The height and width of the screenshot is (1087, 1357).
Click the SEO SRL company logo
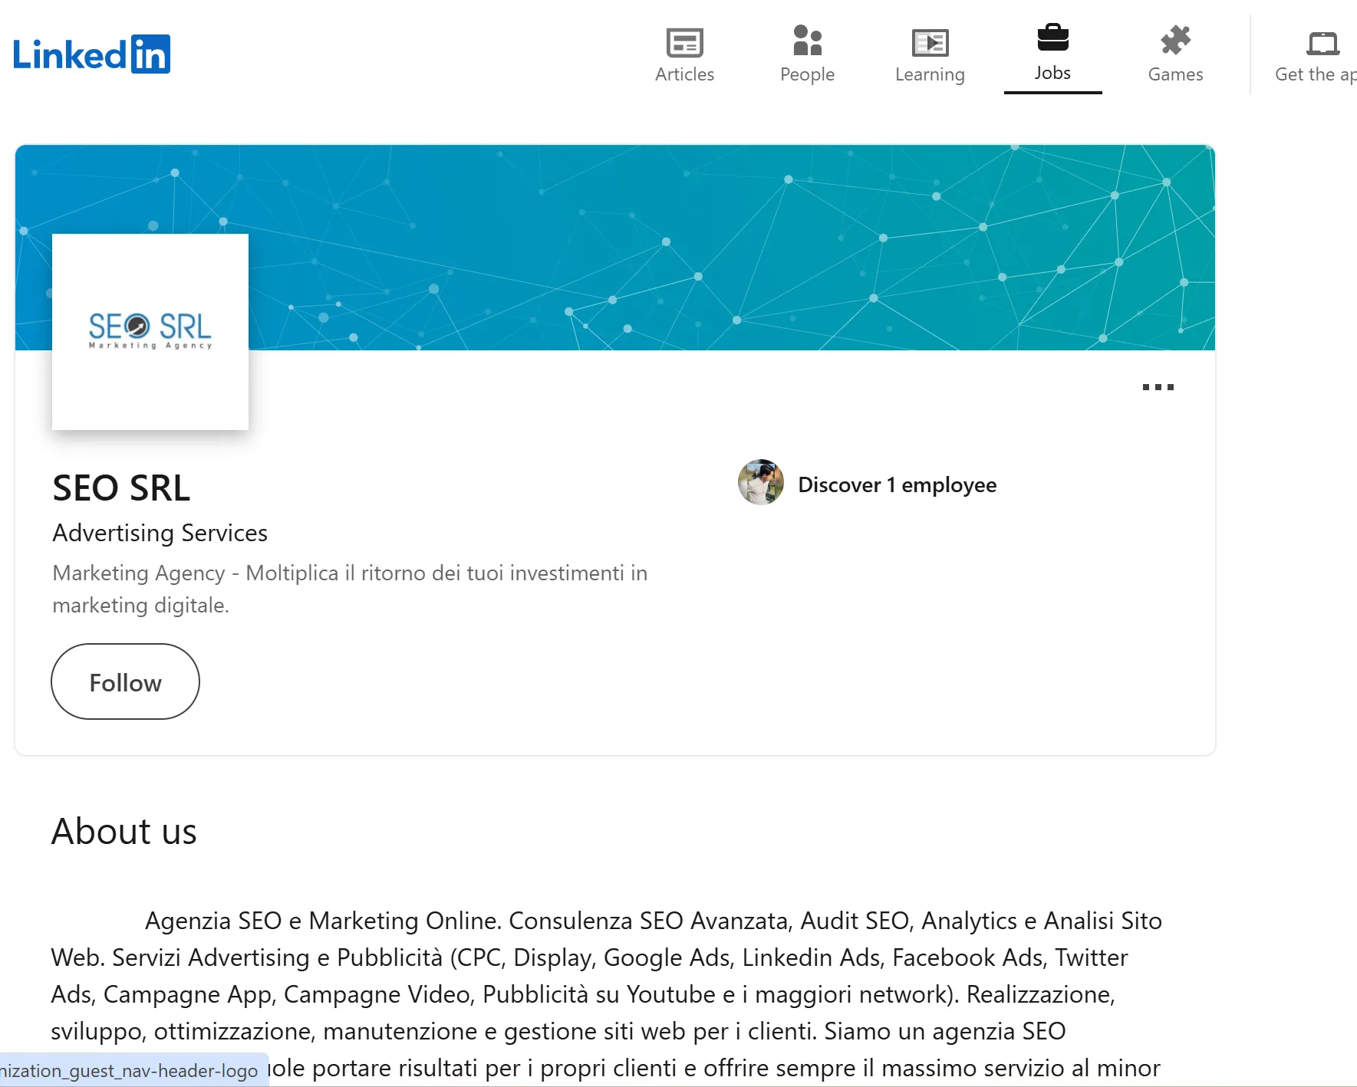[150, 330]
